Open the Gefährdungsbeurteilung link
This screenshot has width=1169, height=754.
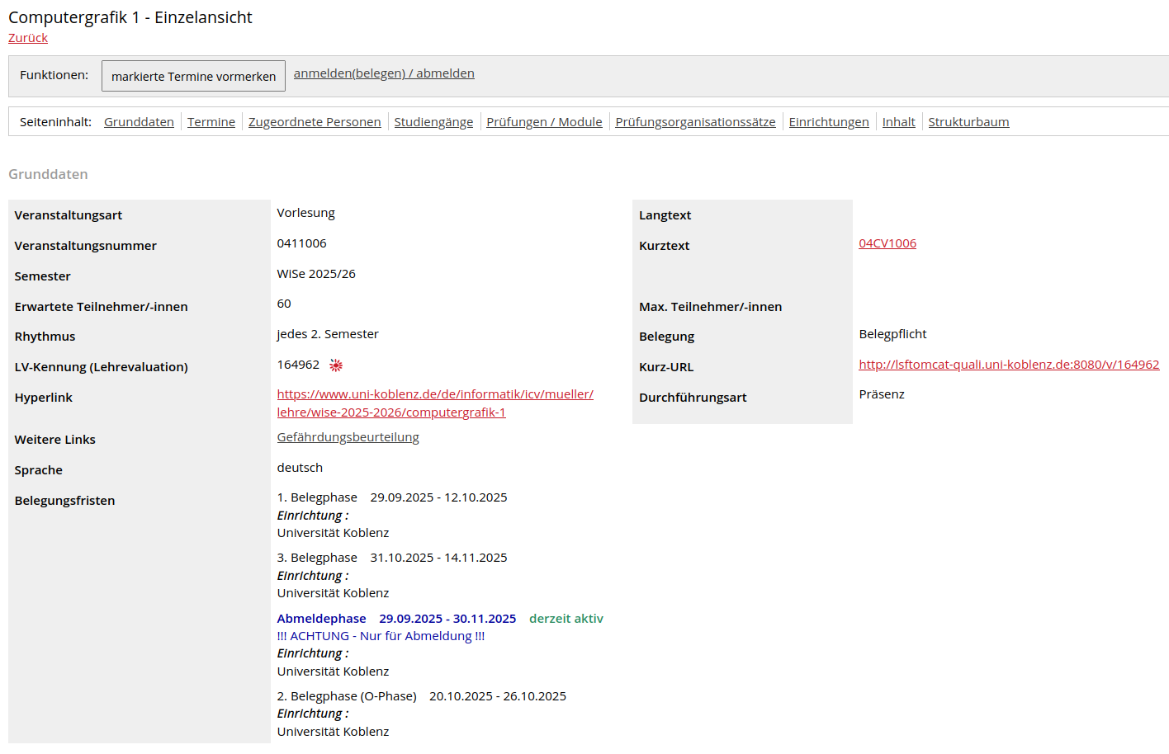coord(348,437)
